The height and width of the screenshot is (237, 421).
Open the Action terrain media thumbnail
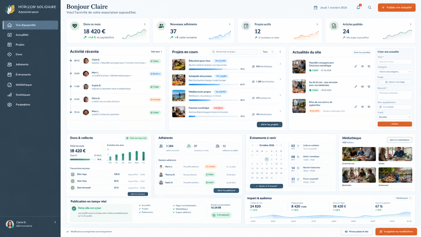point(359,154)
